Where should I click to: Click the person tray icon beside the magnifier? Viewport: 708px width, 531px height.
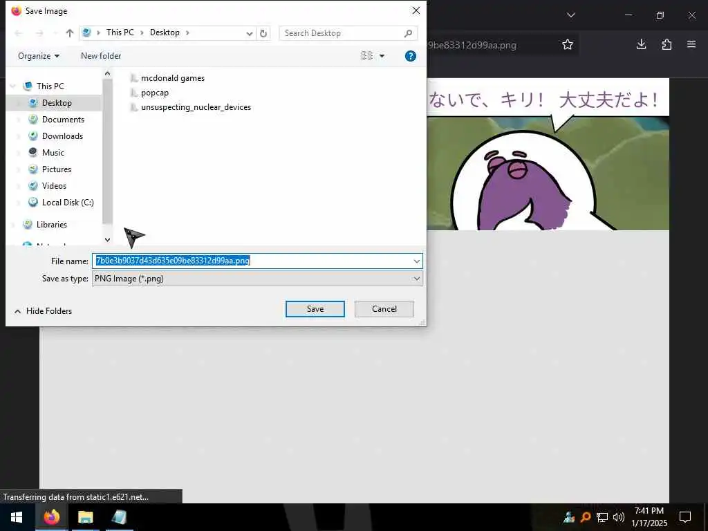pos(569,517)
